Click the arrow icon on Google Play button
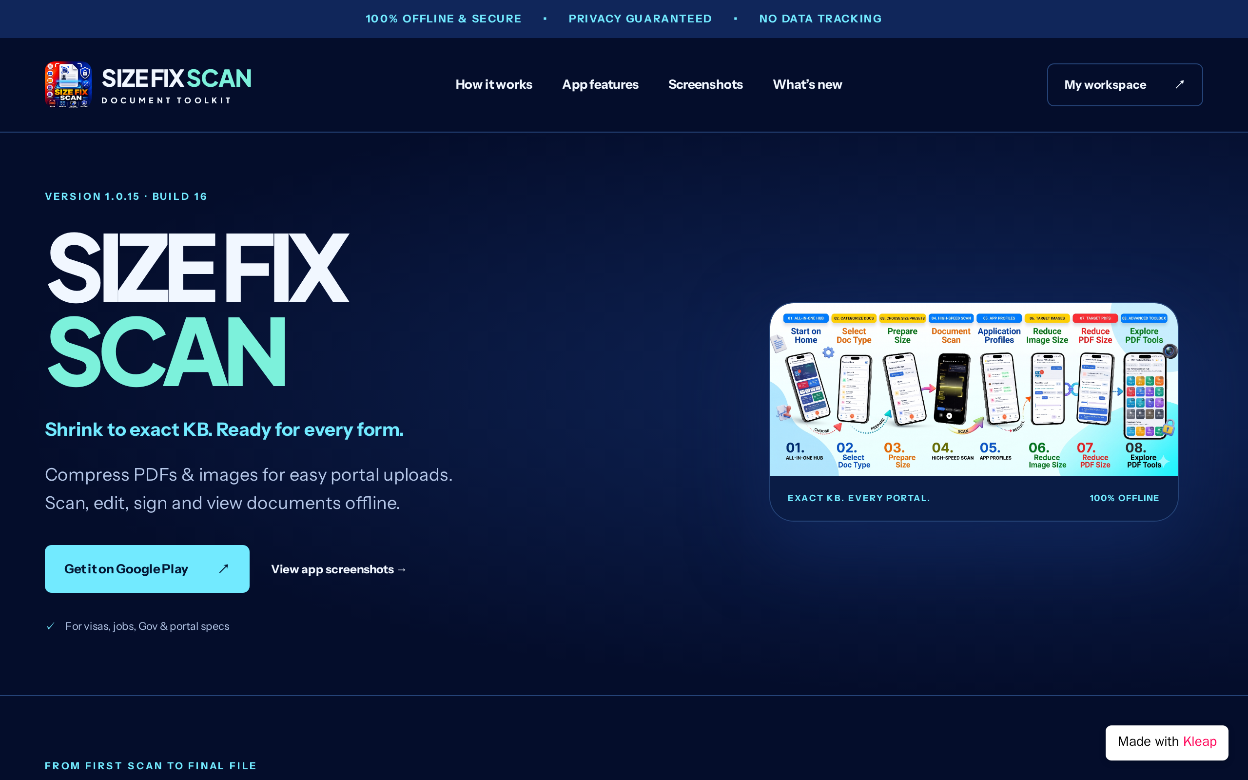This screenshot has width=1248, height=780. [x=223, y=568]
